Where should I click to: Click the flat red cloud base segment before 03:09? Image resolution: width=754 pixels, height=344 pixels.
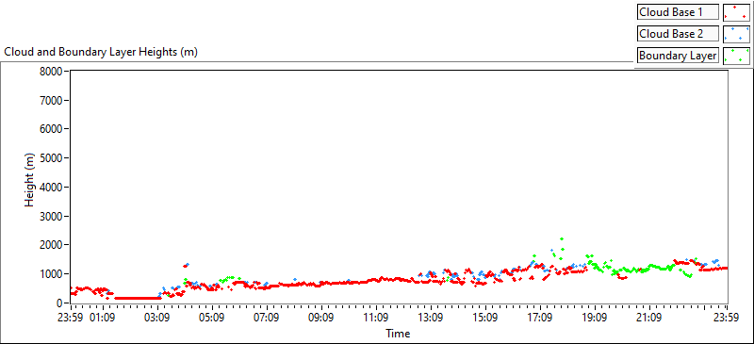tap(138, 298)
